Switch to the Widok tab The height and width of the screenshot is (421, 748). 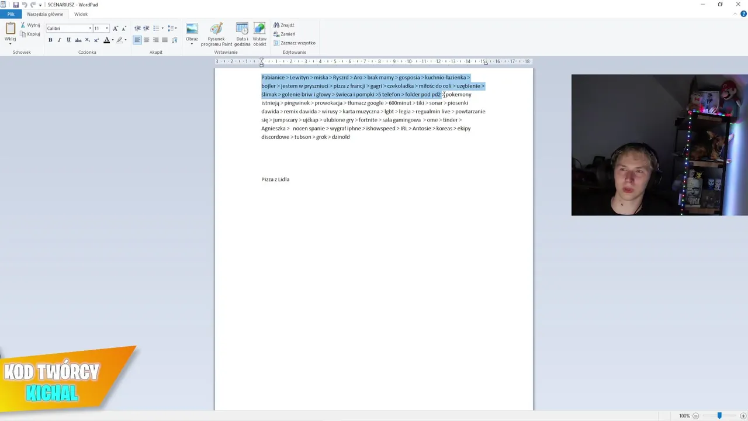pyautogui.click(x=81, y=14)
